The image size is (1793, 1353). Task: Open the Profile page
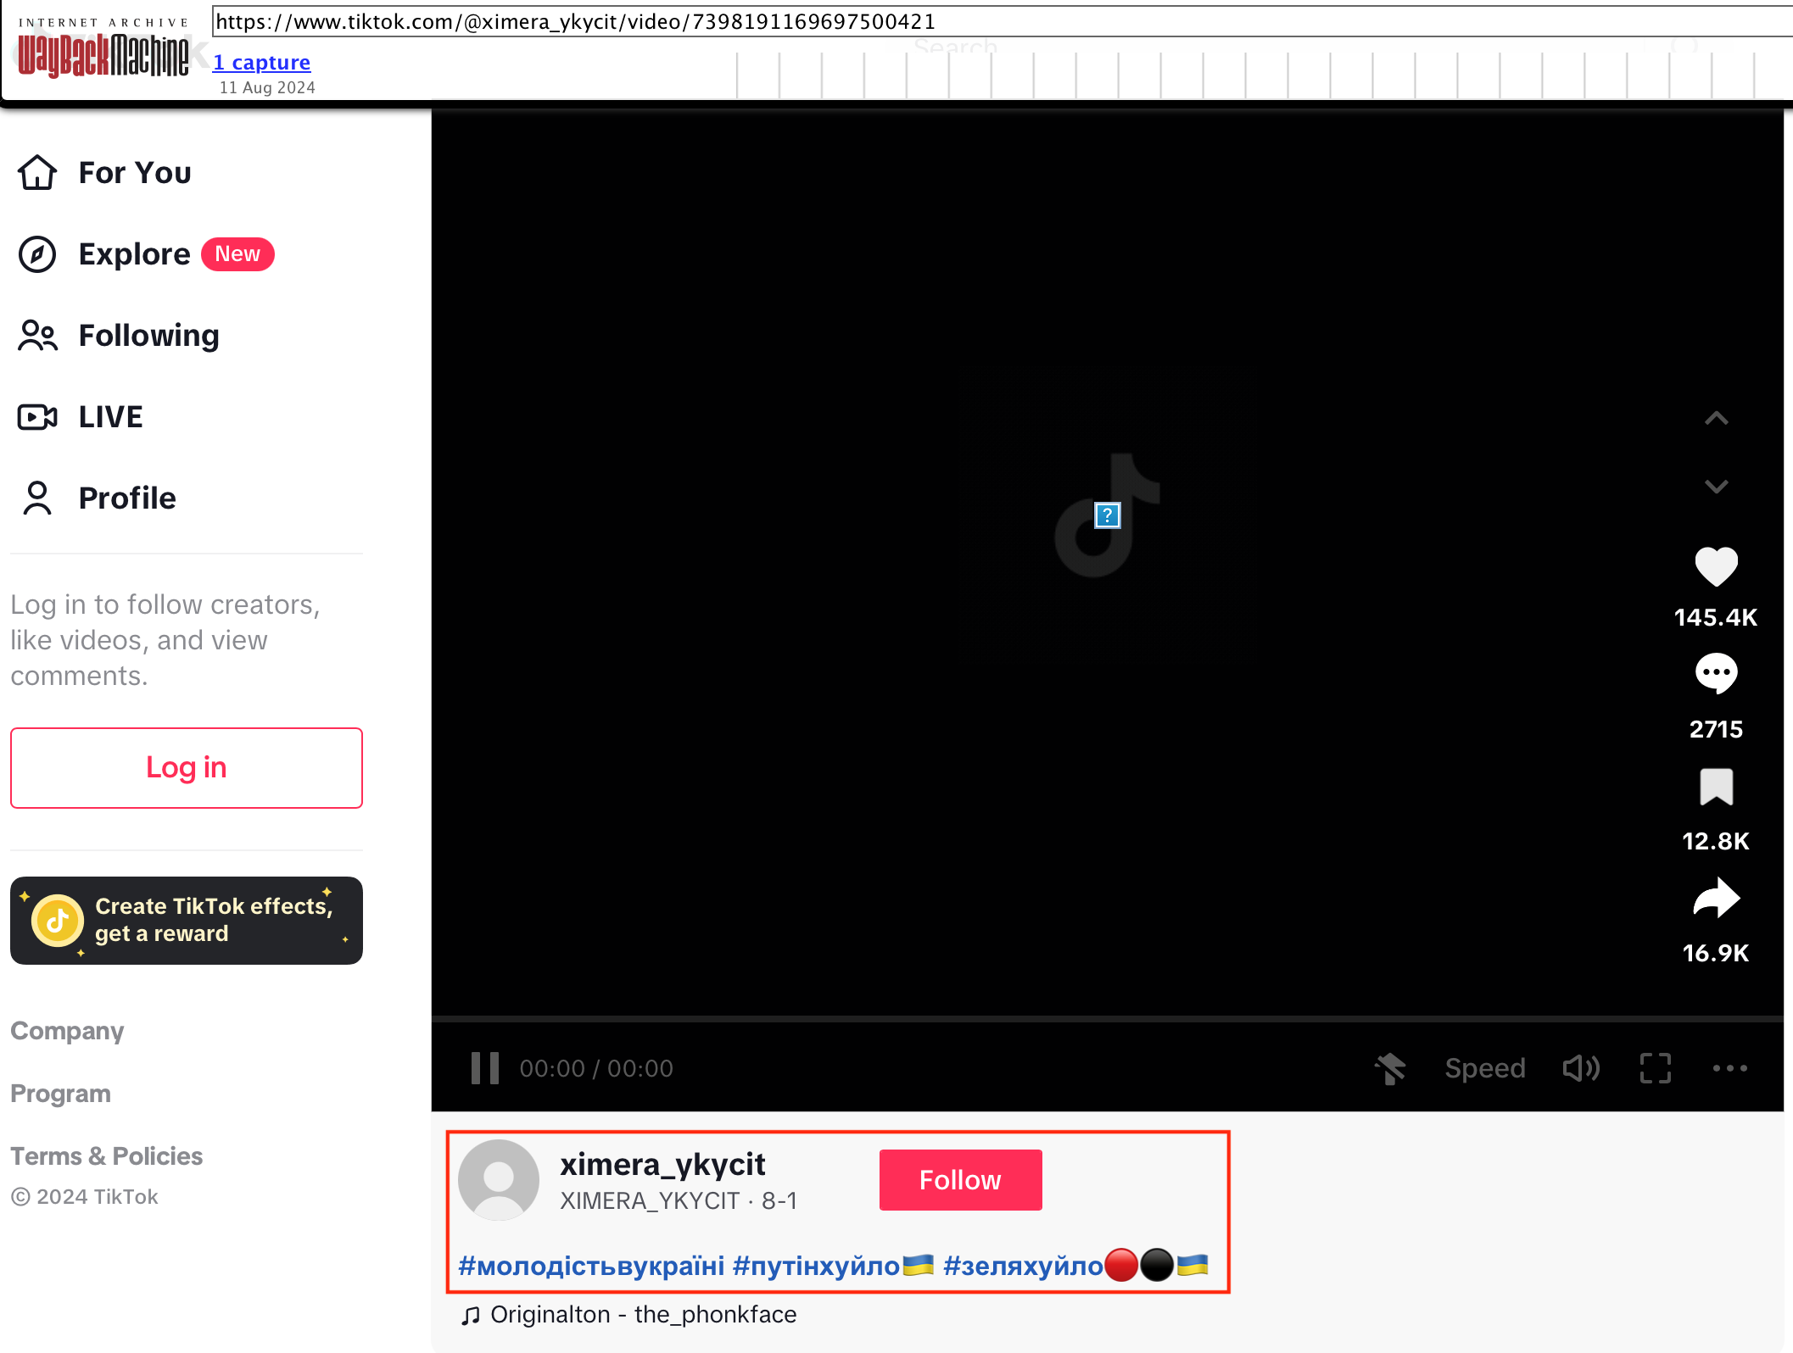point(127,498)
